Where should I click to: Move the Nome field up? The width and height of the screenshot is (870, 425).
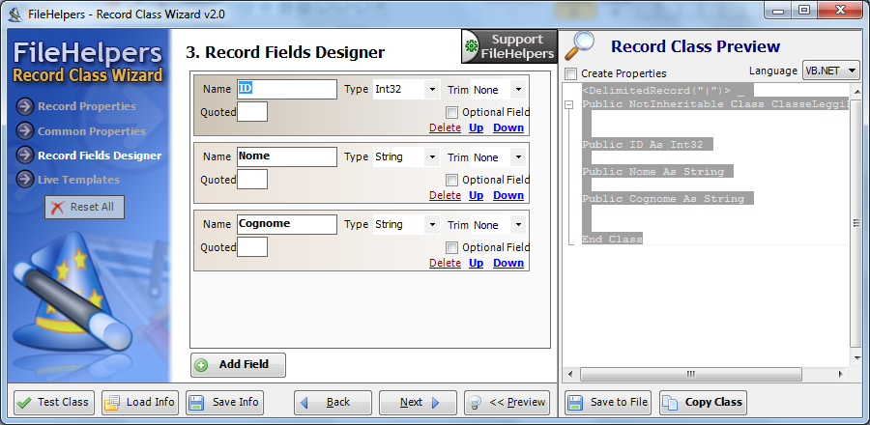pos(476,196)
